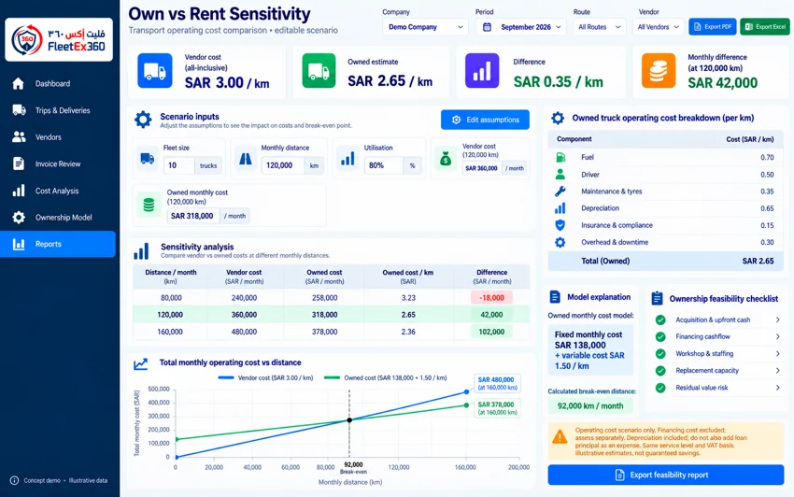Click the Vendor cost money bag icon

click(446, 159)
